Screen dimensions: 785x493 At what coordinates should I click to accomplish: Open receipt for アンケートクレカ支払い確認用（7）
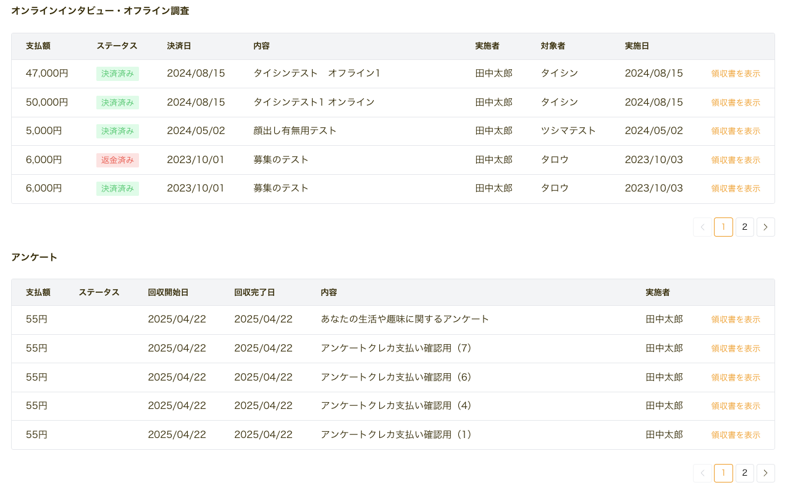point(735,348)
